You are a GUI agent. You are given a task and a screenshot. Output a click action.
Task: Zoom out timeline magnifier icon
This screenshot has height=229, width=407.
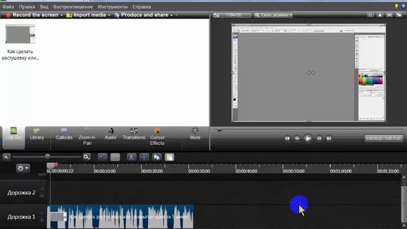6,157
